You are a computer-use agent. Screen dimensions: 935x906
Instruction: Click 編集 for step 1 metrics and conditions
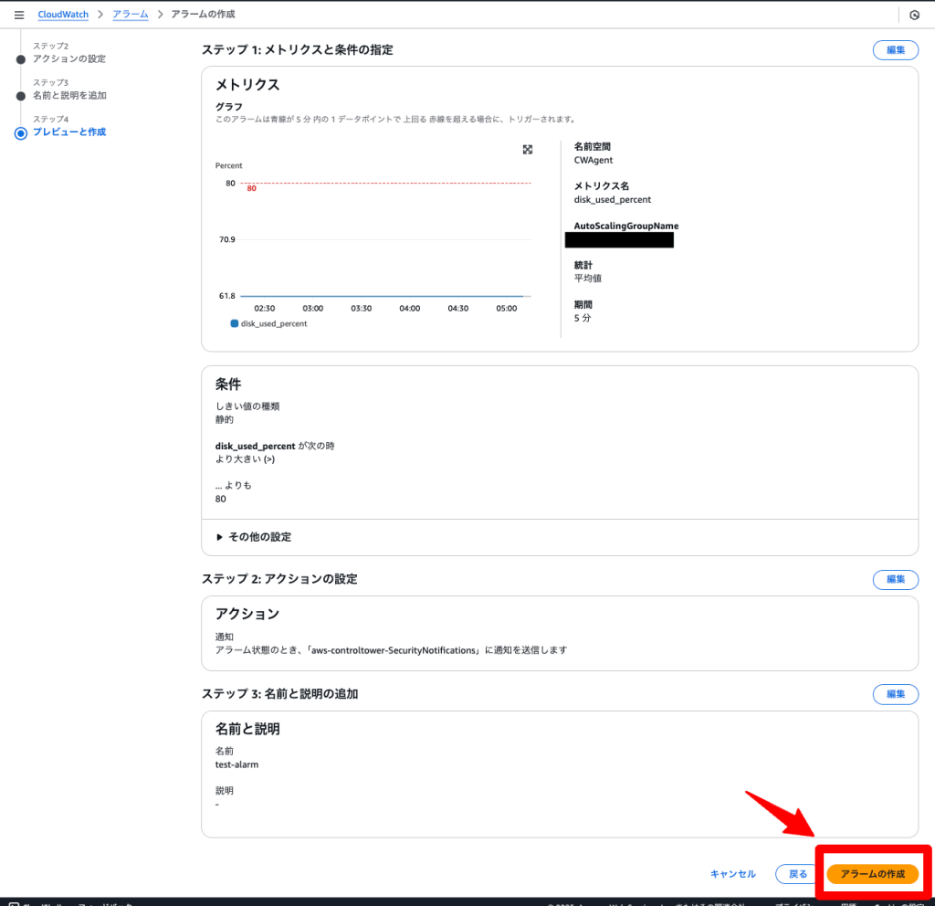[896, 50]
